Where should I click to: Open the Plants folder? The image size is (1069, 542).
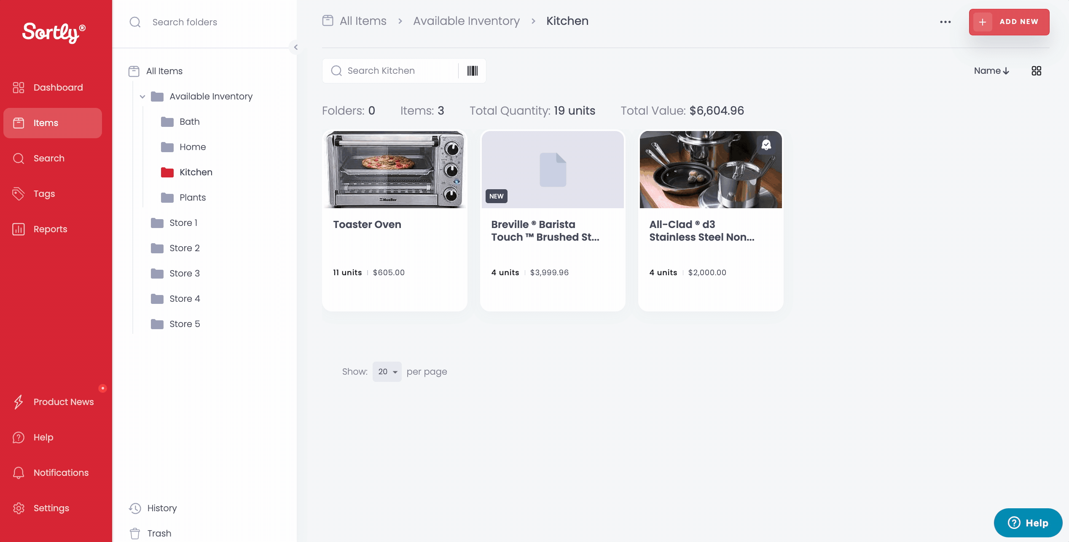(x=193, y=198)
